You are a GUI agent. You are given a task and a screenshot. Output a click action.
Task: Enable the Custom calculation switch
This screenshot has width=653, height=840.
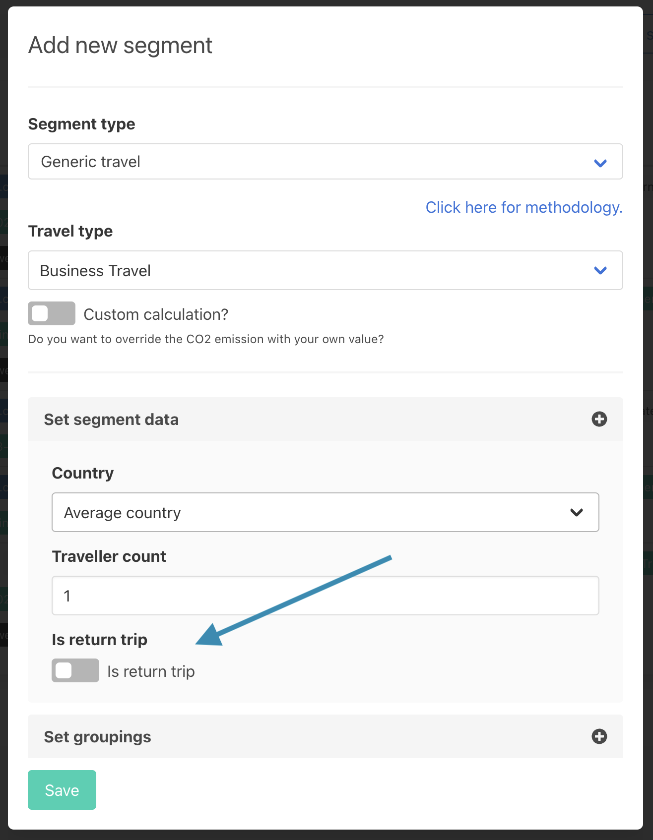pos(52,313)
